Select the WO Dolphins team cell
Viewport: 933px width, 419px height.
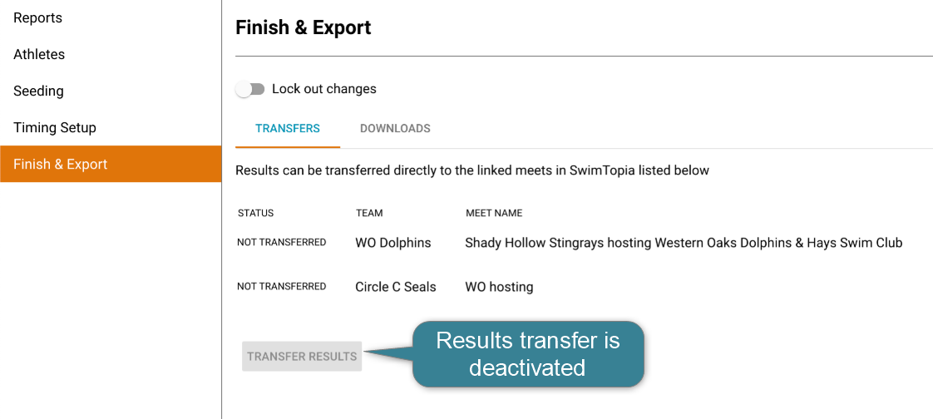click(x=393, y=244)
